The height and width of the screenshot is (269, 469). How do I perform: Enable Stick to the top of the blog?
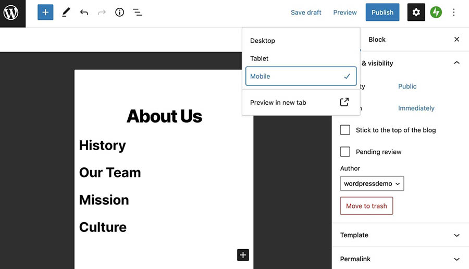click(345, 130)
